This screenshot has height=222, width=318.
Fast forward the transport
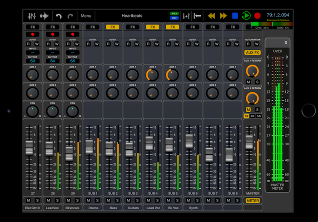[x=223, y=16]
